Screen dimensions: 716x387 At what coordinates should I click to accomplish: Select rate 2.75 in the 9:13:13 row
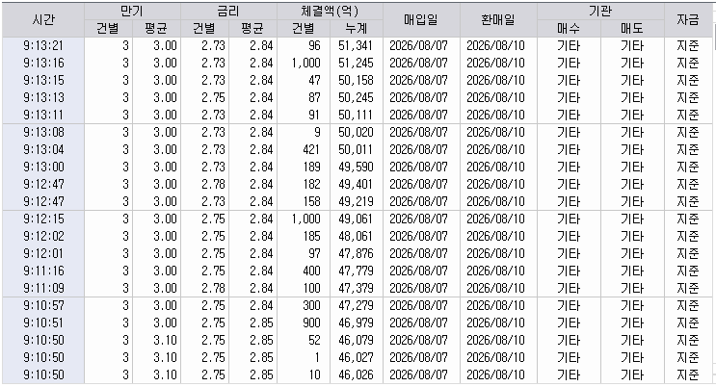(x=213, y=97)
